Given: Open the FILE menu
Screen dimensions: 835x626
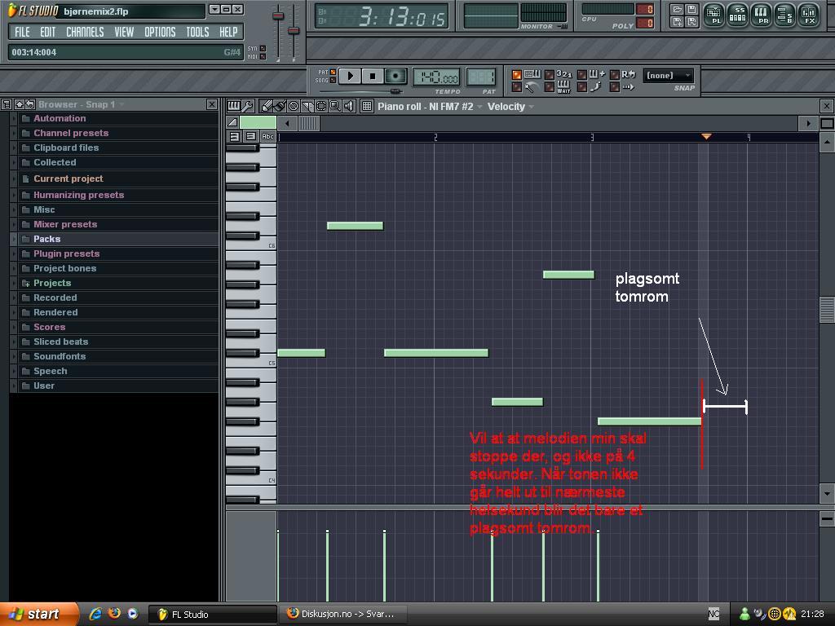Looking at the screenshot, I should pos(22,32).
